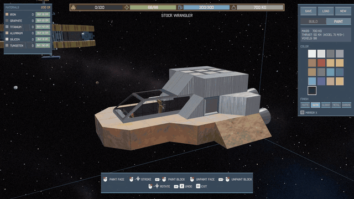The image size is (354, 199).
Task: Buy Iron with its Buy button
Action: tap(43, 14)
